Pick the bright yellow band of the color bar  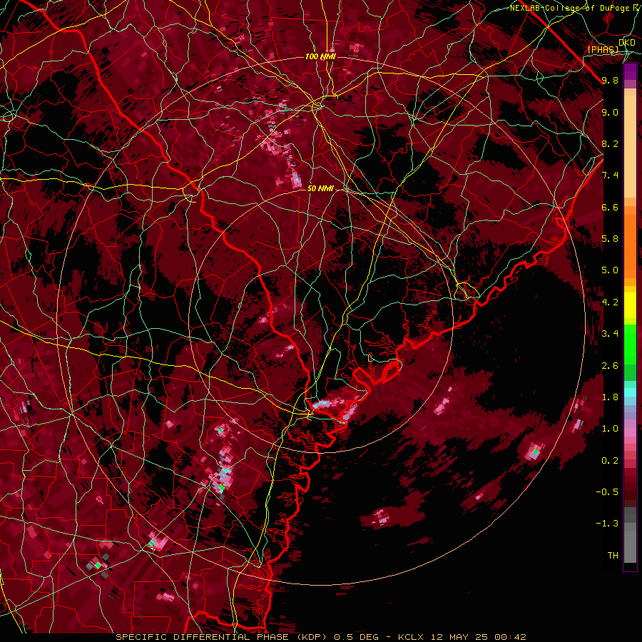630,305
